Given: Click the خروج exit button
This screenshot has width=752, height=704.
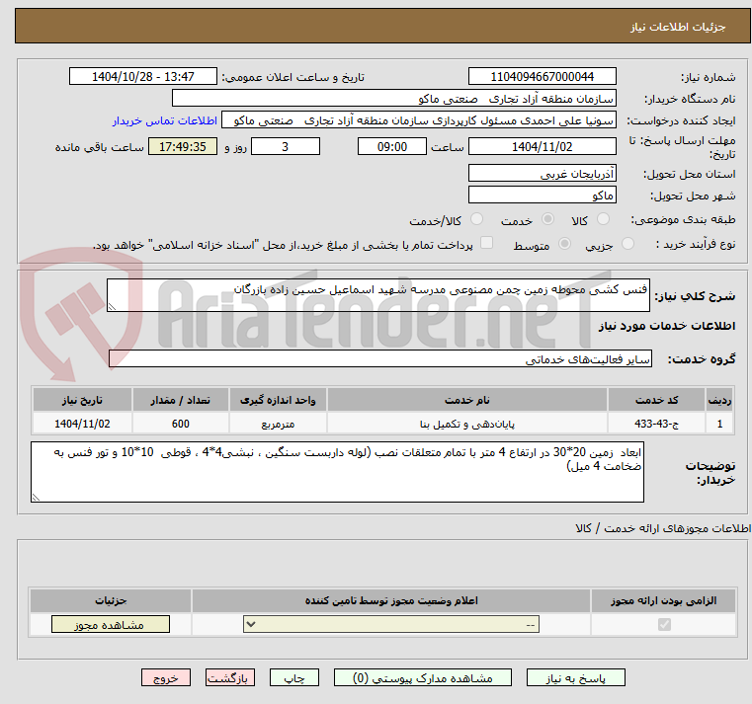Looking at the screenshot, I should pos(165,678).
